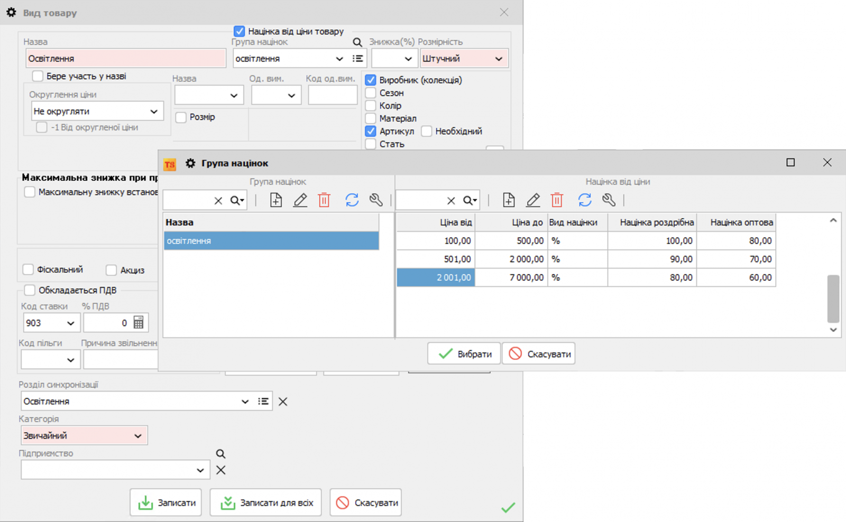Click the list icon next to Розділ синхронізації

[263, 401]
